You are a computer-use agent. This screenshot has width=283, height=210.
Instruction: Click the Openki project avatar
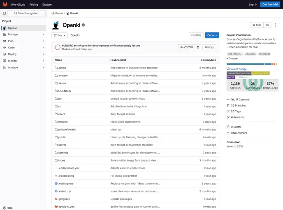(x=56, y=25)
